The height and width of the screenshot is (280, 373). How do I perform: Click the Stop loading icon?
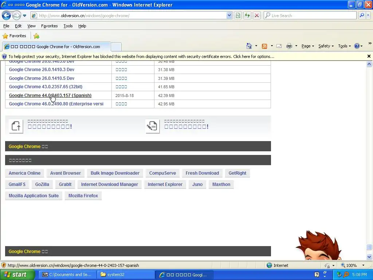257,16
